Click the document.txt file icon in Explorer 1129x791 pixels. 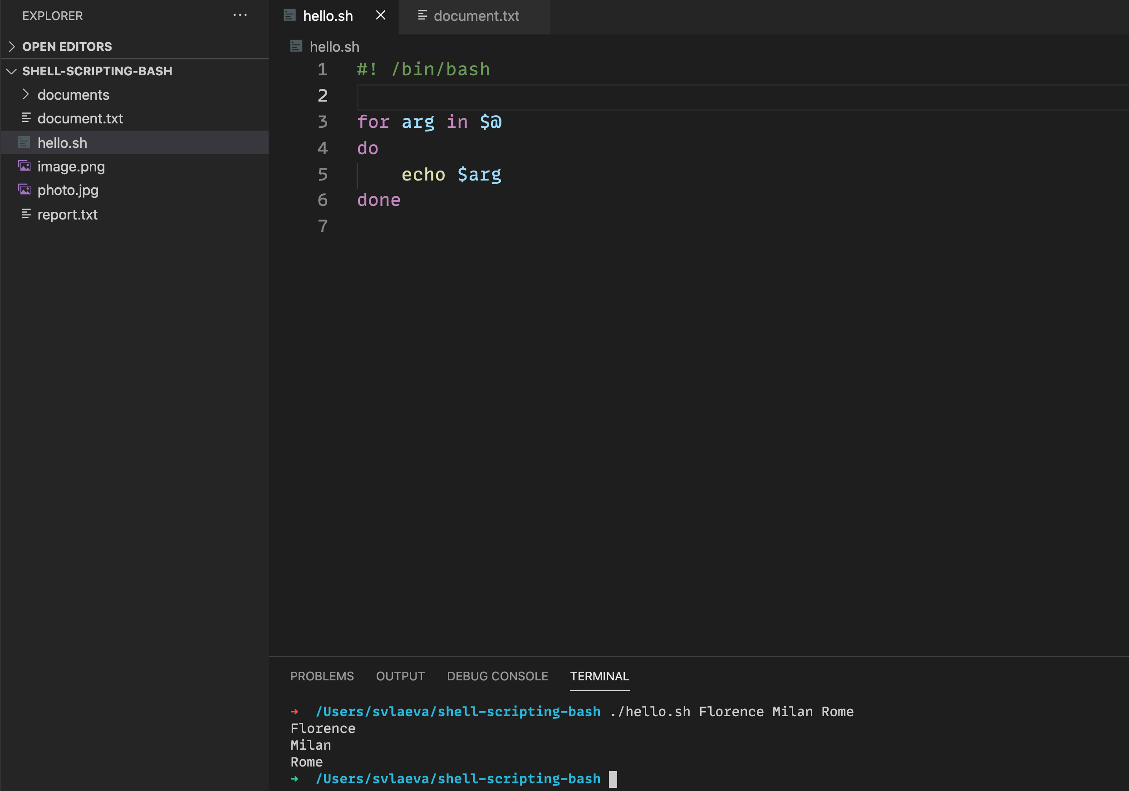[26, 118]
